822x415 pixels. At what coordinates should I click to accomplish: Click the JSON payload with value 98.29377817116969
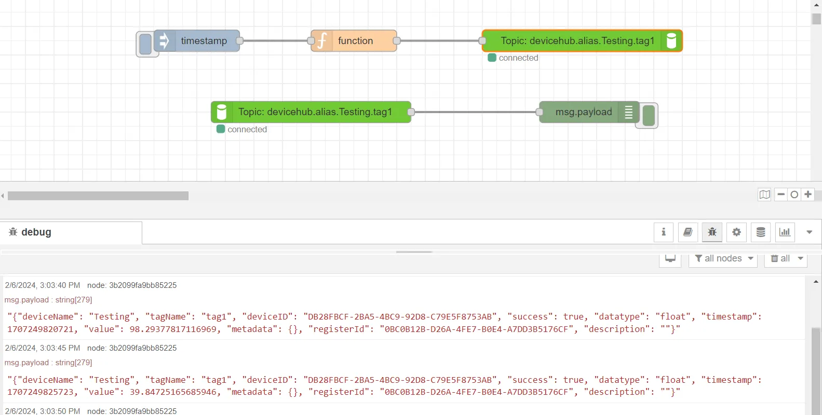(x=384, y=323)
